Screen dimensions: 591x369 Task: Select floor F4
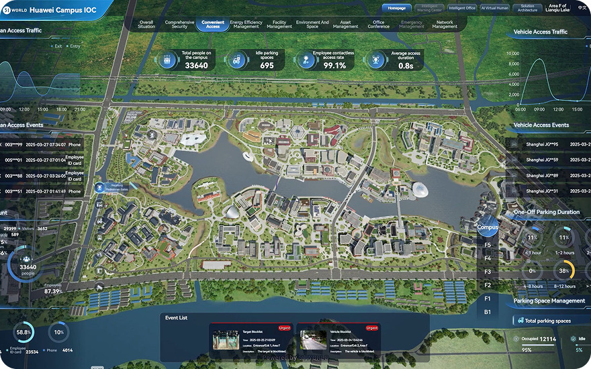pyautogui.click(x=488, y=258)
